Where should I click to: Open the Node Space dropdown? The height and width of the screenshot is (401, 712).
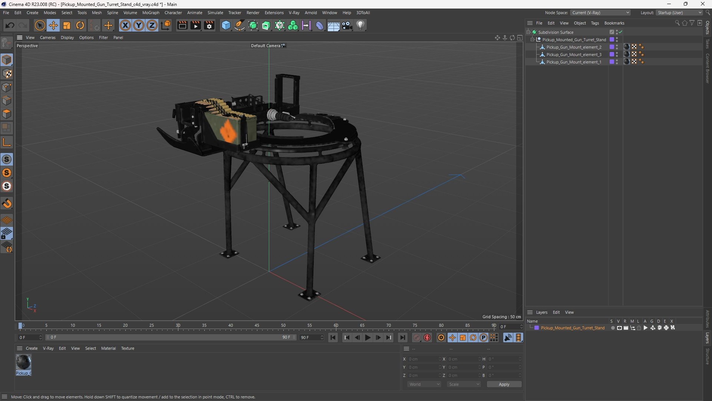[600, 13]
